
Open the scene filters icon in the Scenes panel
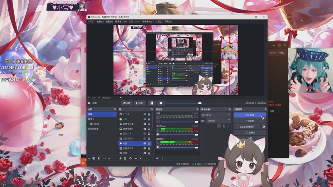pos(99,158)
